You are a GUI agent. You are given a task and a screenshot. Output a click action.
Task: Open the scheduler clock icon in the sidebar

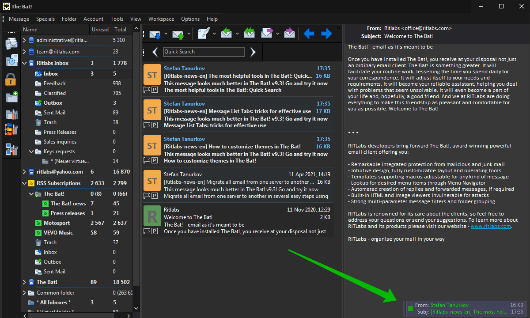pos(11,61)
